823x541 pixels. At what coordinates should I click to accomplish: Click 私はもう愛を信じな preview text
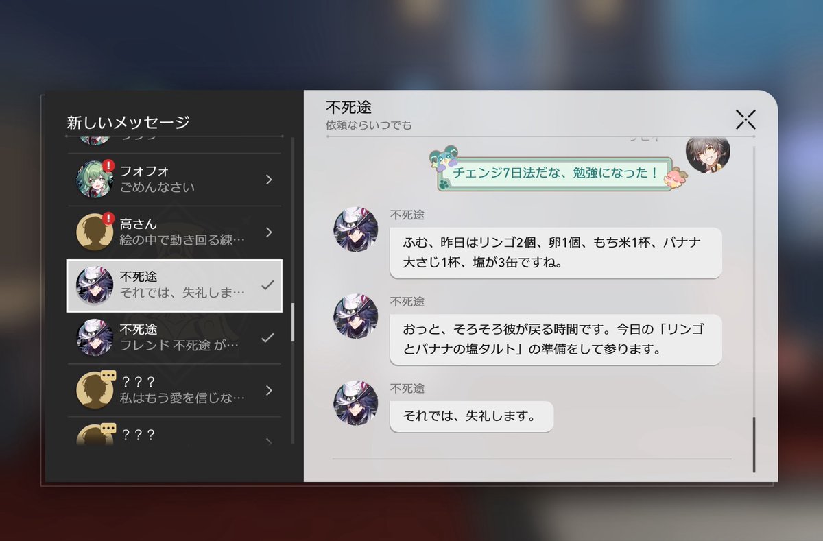[x=182, y=398]
